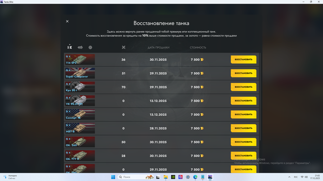Viewport: 323px width, 181px height.
Task: Restore the Об. 777 II tank
Action: [x=244, y=156]
